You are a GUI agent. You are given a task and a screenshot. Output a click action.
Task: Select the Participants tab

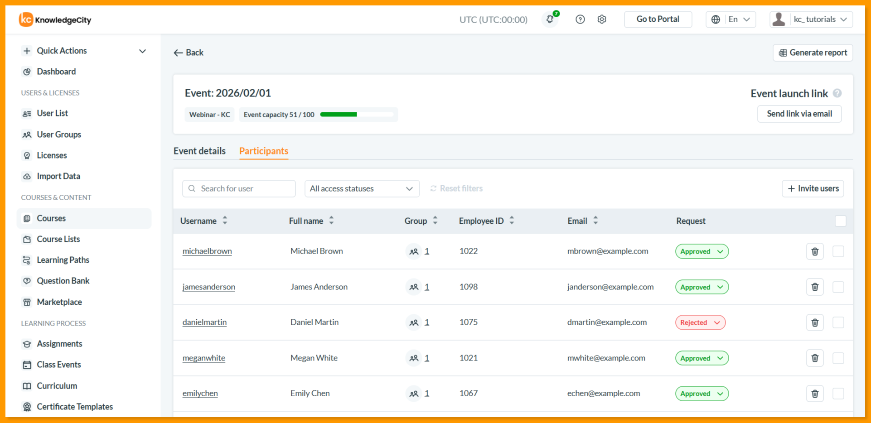point(264,151)
